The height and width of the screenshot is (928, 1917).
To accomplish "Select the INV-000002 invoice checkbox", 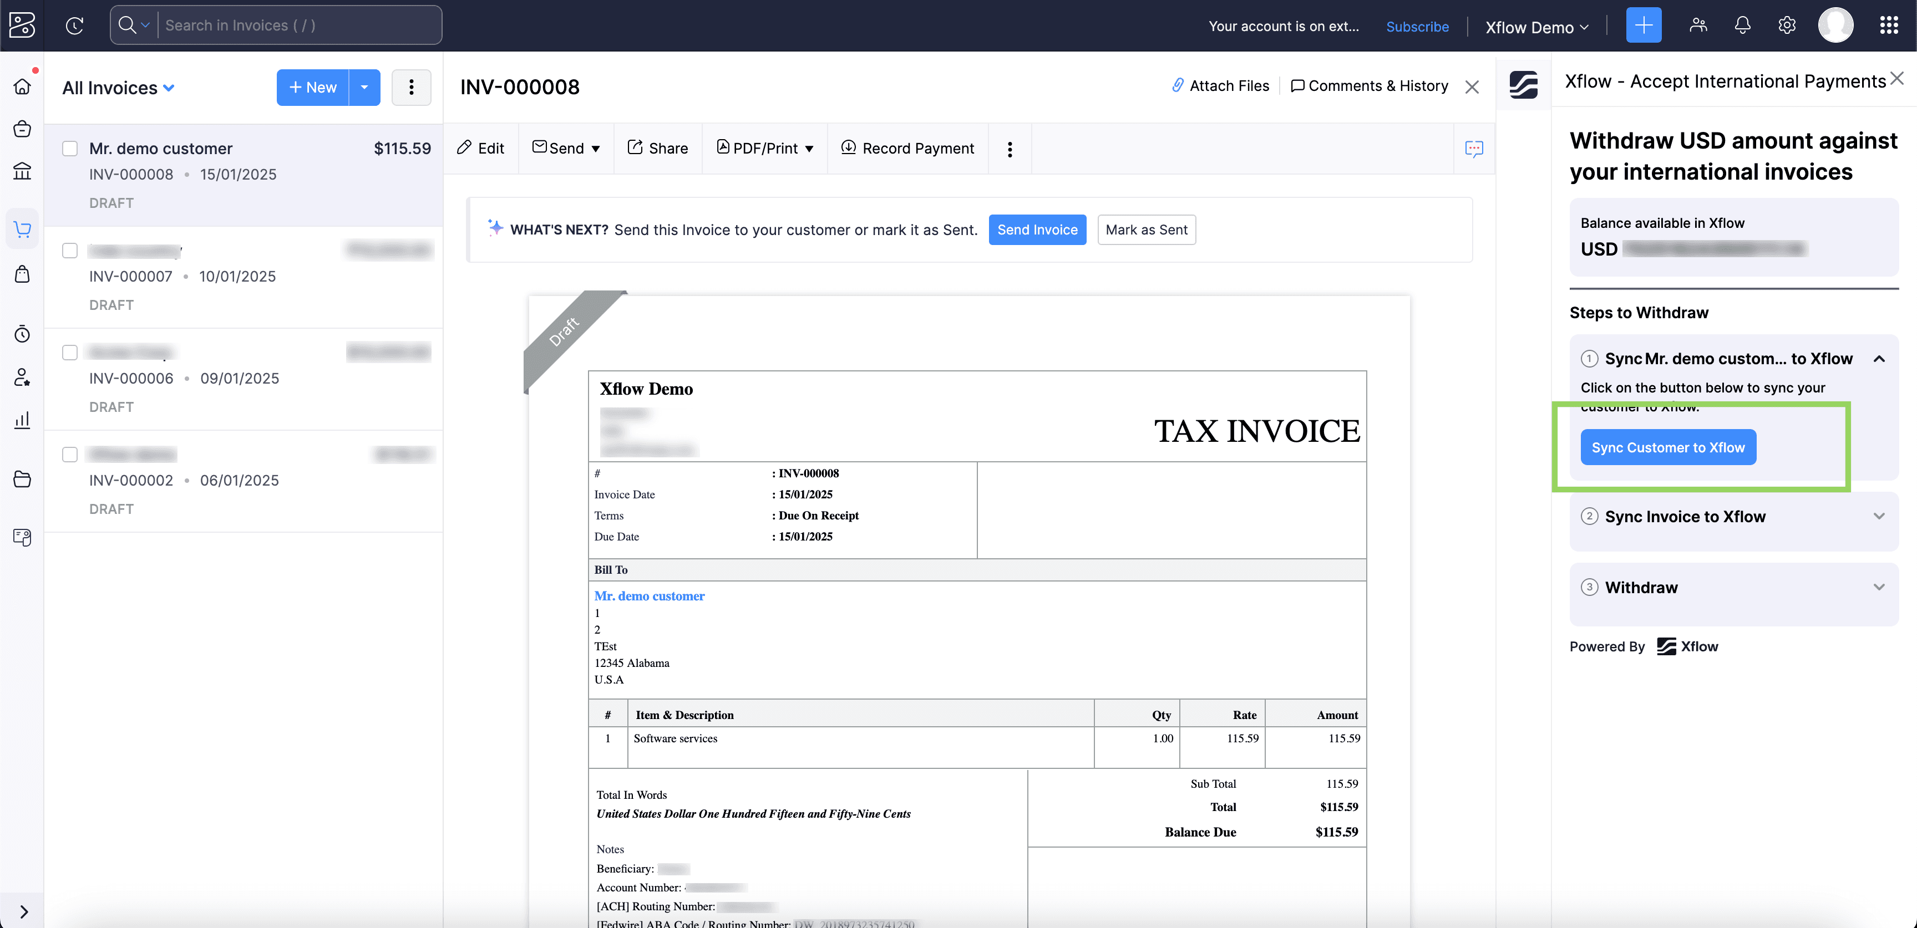I will coord(70,455).
